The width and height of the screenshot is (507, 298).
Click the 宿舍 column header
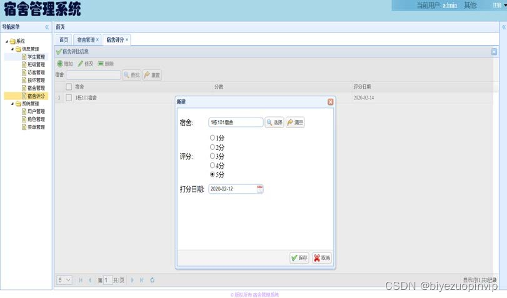(79, 87)
